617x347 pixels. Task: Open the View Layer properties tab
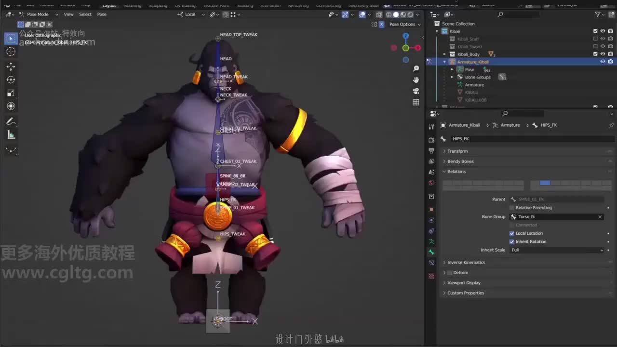[431, 161]
